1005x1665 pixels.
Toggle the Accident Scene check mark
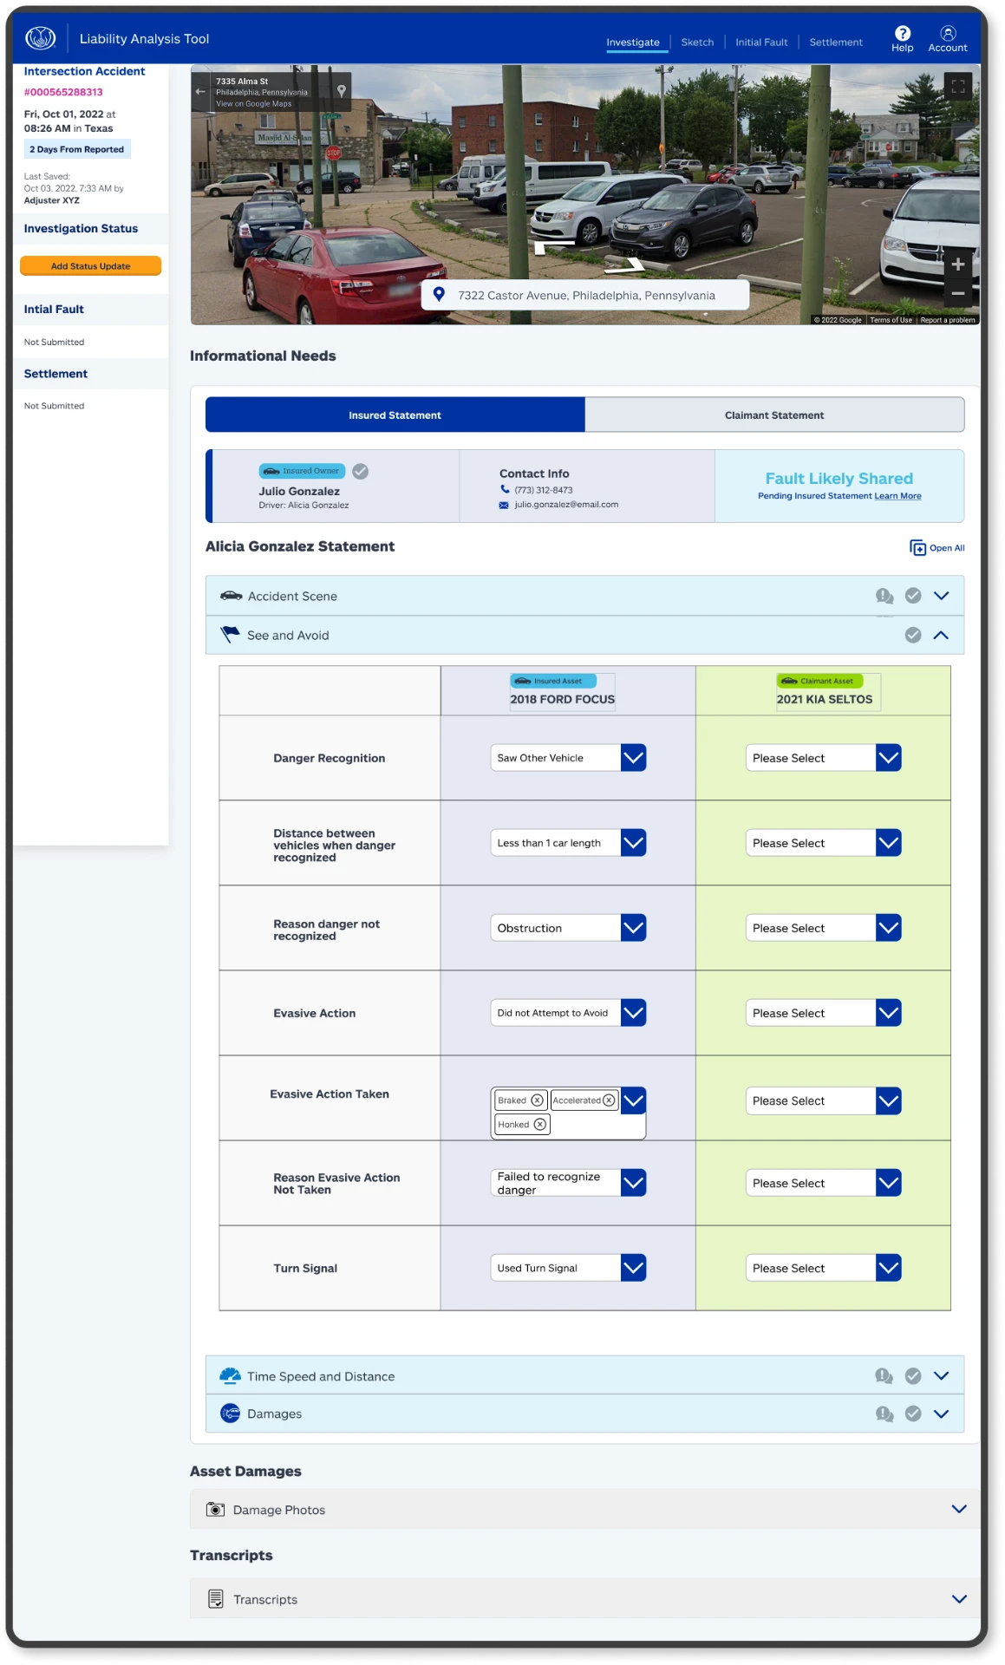coord(913,596)
